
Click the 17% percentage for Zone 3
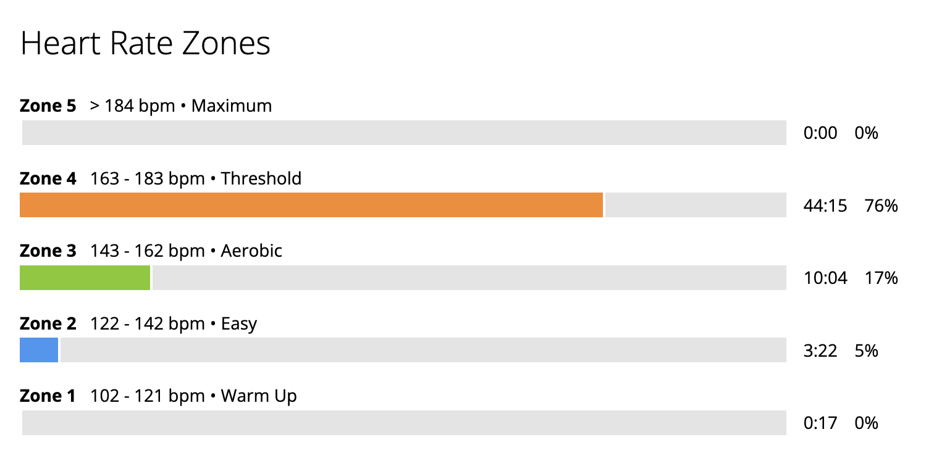tap(881, 278)
